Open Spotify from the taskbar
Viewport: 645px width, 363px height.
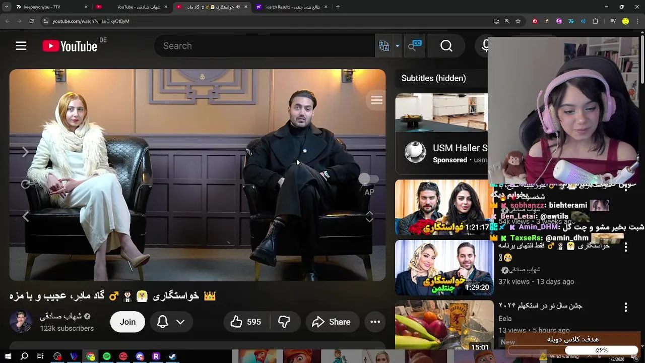(107, 356)
